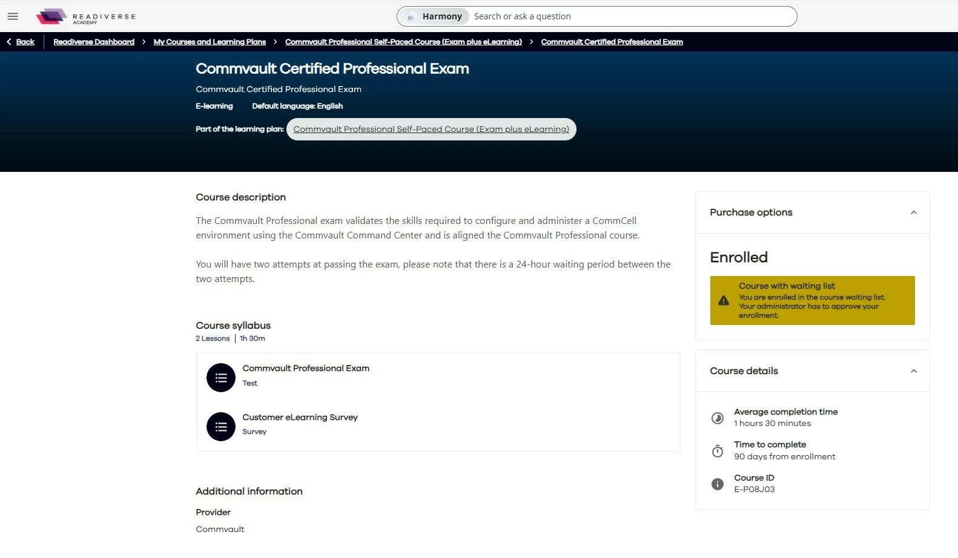Click the Provider label
The image size is (958, 558).
(213, 512)
